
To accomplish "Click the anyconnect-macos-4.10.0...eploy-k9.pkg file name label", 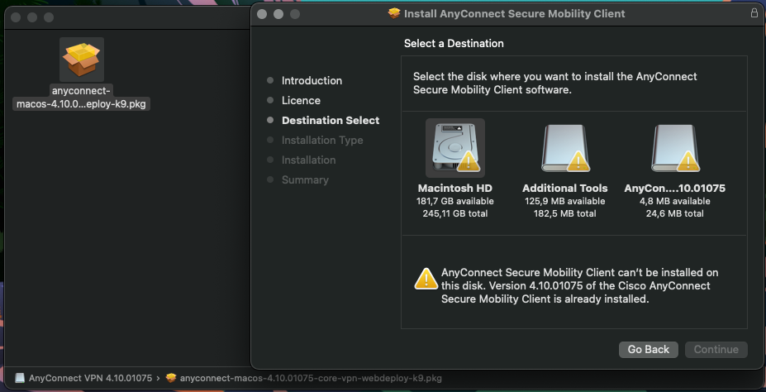I will coord(82,98).
